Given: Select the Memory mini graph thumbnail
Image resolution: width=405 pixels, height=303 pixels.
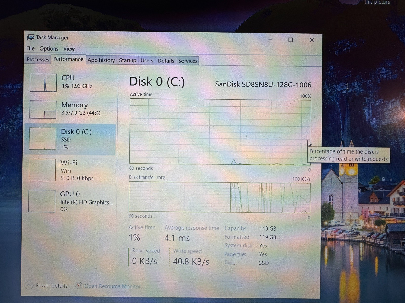Looking at the screenshot, I should (x=43, y=110).
